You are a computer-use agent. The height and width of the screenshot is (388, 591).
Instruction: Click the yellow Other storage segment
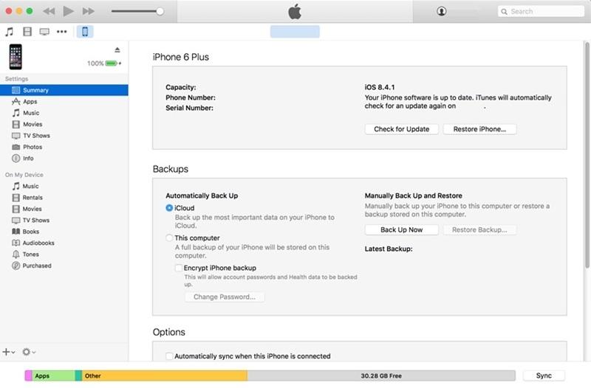pos(165,375)
